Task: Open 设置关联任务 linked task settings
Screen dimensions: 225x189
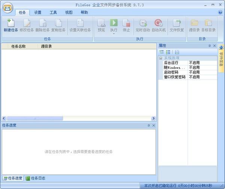Action: 80,25
